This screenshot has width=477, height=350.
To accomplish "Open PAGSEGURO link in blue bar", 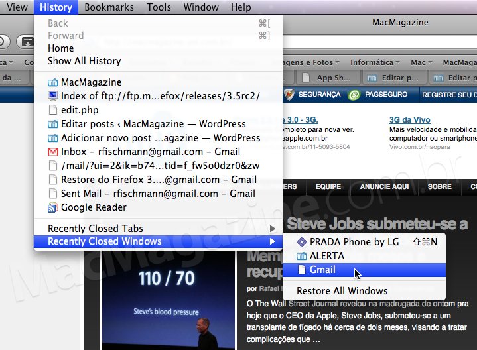I will [x=386, y=95].
